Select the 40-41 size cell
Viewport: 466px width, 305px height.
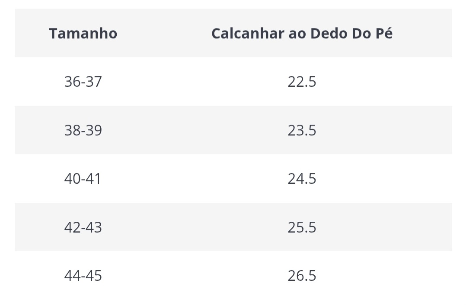click(83, 179)
